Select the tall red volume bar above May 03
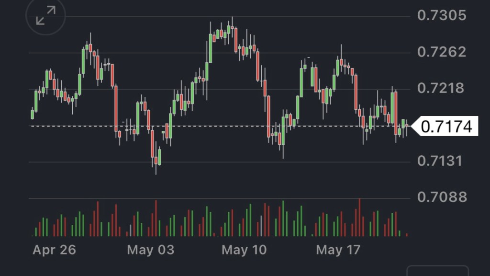 pos(156,218)
